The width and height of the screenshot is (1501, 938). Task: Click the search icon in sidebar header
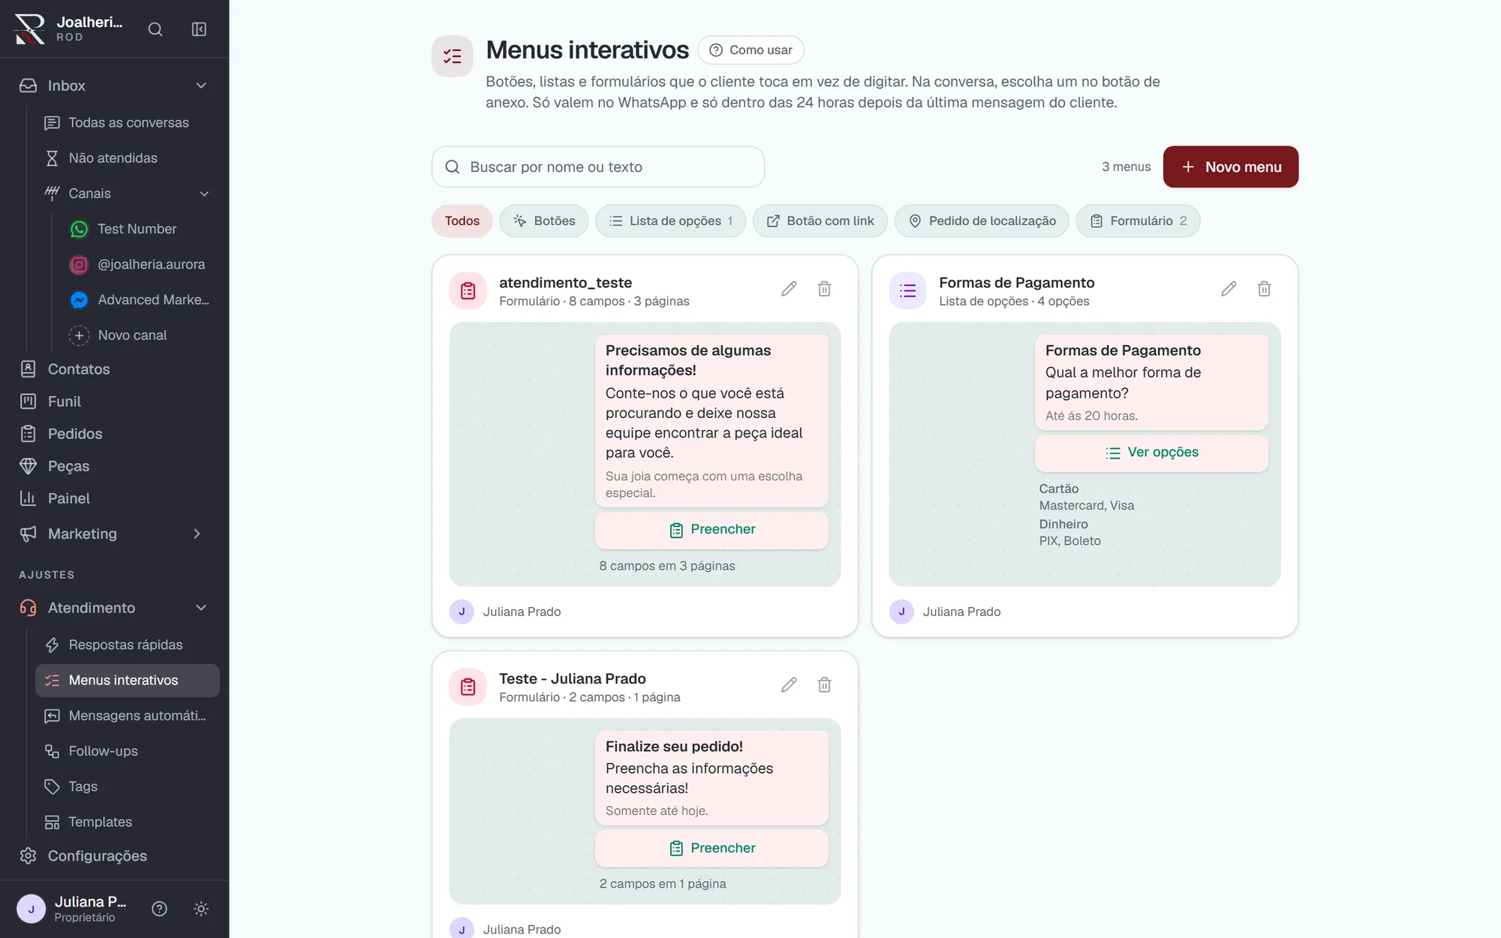click(155, 29)
